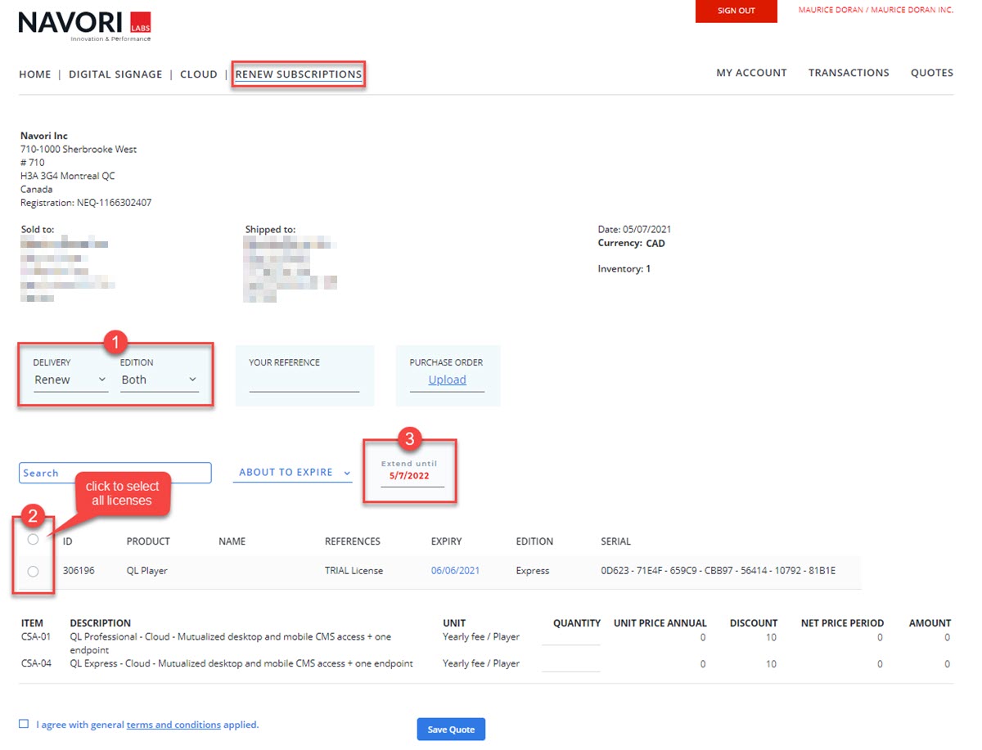Open the terms and conditions link
The height and width of the screenshot is (750, 982).
coord(173,725)
